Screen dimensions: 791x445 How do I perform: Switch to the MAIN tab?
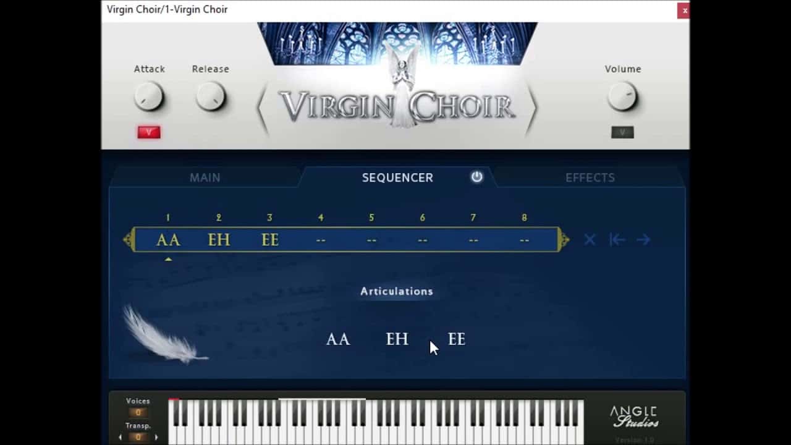click(205, 178)
